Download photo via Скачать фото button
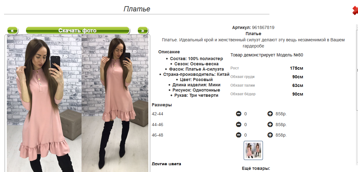The height and width of the screenshot is (172, 358). pos(78,31)
